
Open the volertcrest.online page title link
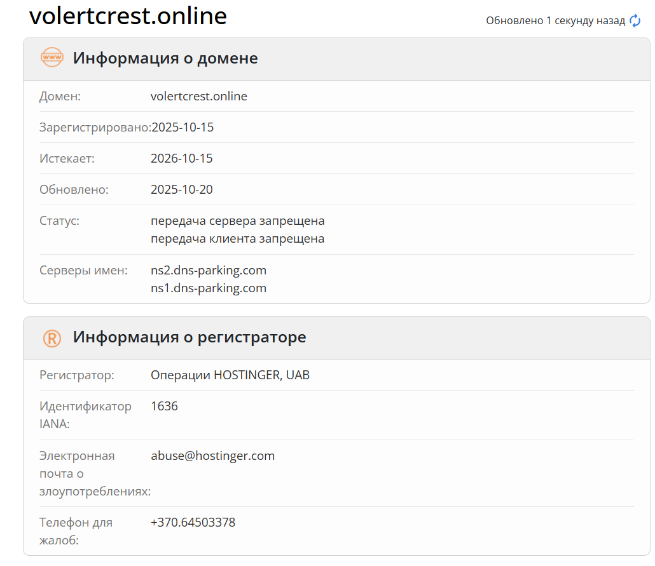point(128,17)
